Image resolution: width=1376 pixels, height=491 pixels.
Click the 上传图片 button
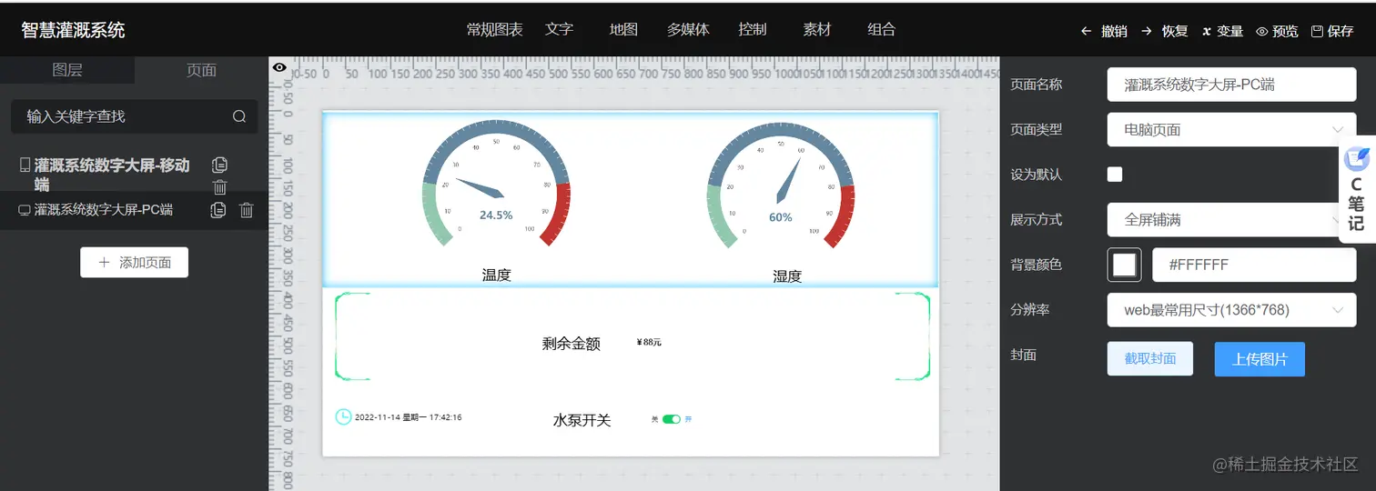pos(1260,358)
